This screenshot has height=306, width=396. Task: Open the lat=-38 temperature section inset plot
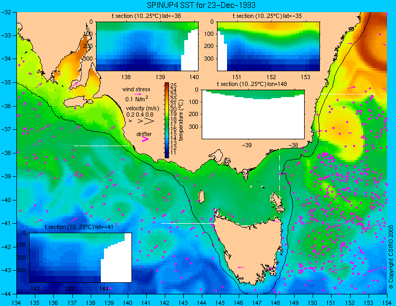click(x=147, y=46)
